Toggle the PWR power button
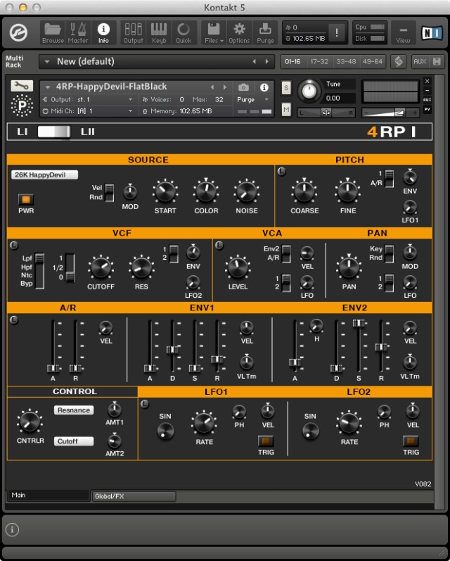Screen dimensions: 450x561 (x=26, y=199)
